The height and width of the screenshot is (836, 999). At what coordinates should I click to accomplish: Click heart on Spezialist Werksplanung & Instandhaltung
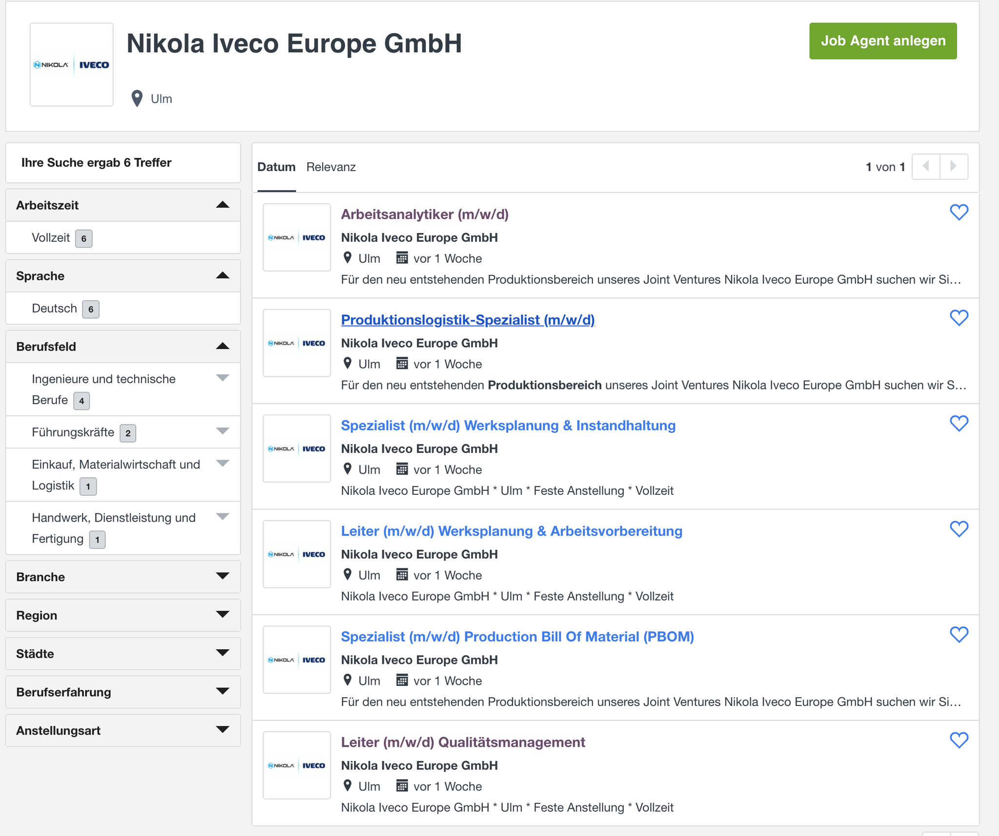(x=959, y=423)
